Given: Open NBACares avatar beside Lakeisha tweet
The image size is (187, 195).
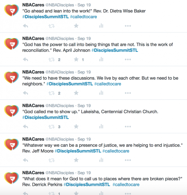Looking at the screenshot, I should tap(11, 111).
